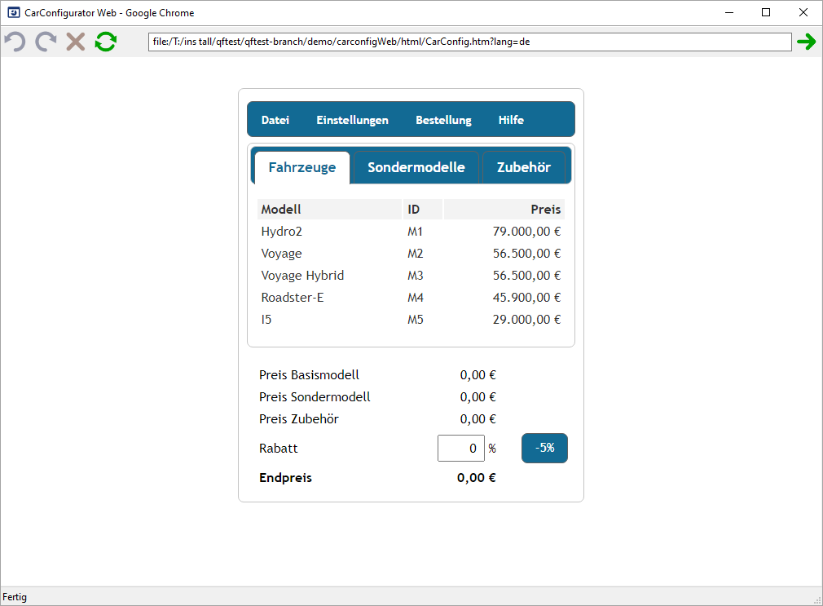
Task: Open the Bestellung menu
Action: pos(443,120)
